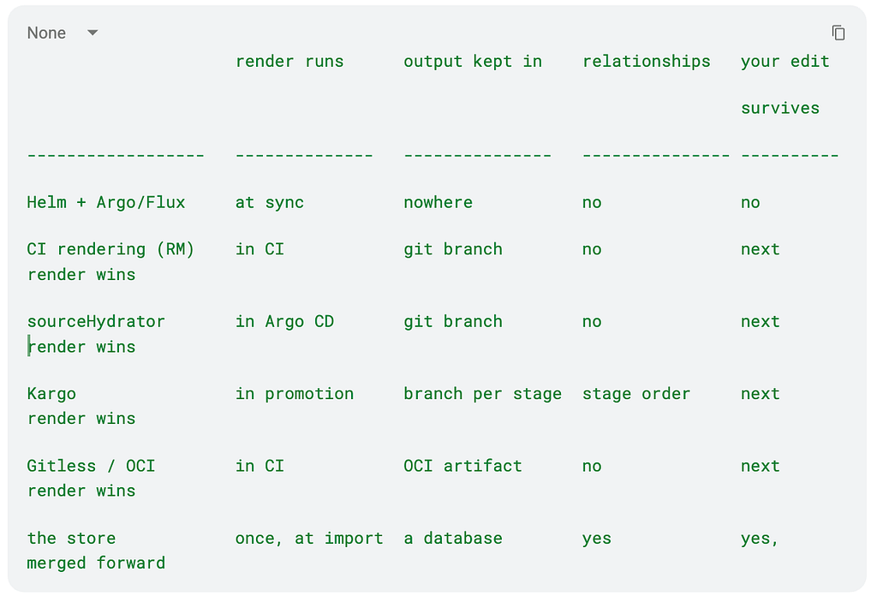This screenshot has height=596, width=877.
Task: Click the 'your edit' header text
Action: (x=785, y=61)
